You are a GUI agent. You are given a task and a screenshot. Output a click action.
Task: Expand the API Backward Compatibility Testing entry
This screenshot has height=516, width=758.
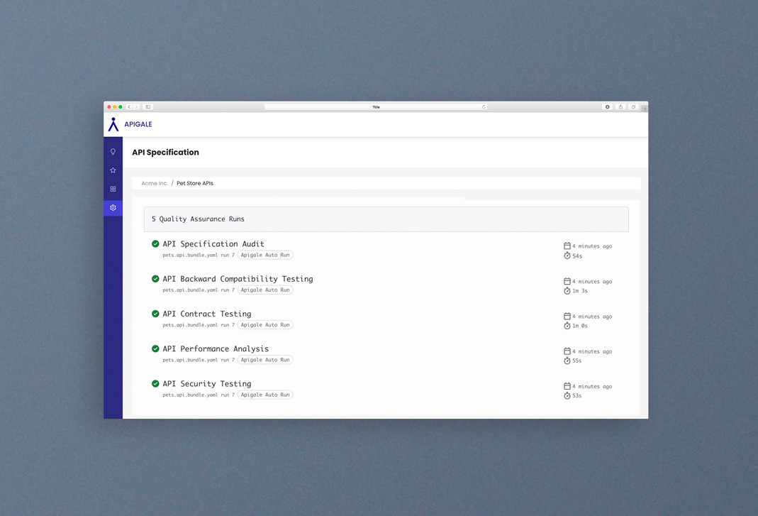coord(238,279)
